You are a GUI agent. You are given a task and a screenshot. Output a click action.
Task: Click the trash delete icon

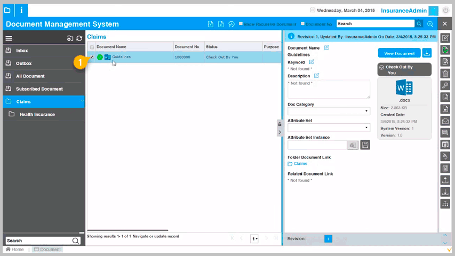tap(445, 74)
